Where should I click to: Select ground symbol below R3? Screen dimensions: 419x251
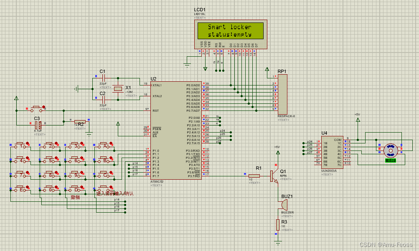click(x=278, y=243)
